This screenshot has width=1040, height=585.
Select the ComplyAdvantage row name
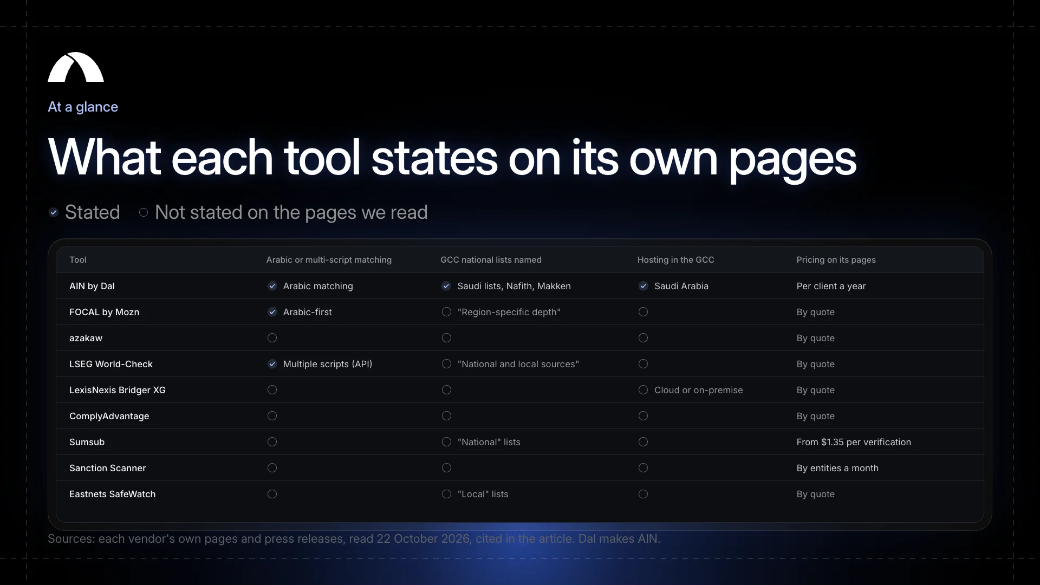(109, 416)
